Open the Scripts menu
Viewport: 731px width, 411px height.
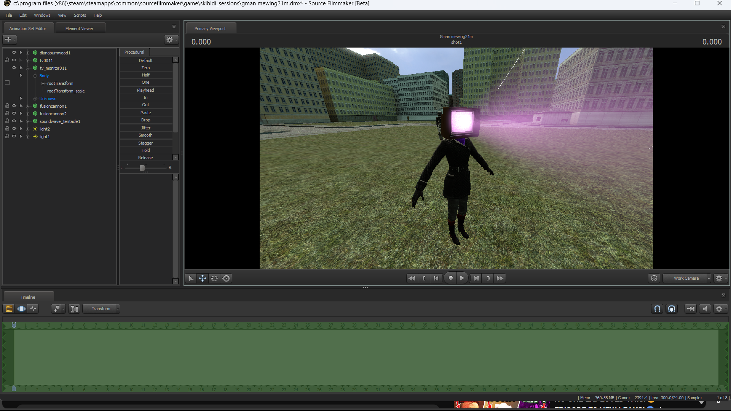point(80,15)
